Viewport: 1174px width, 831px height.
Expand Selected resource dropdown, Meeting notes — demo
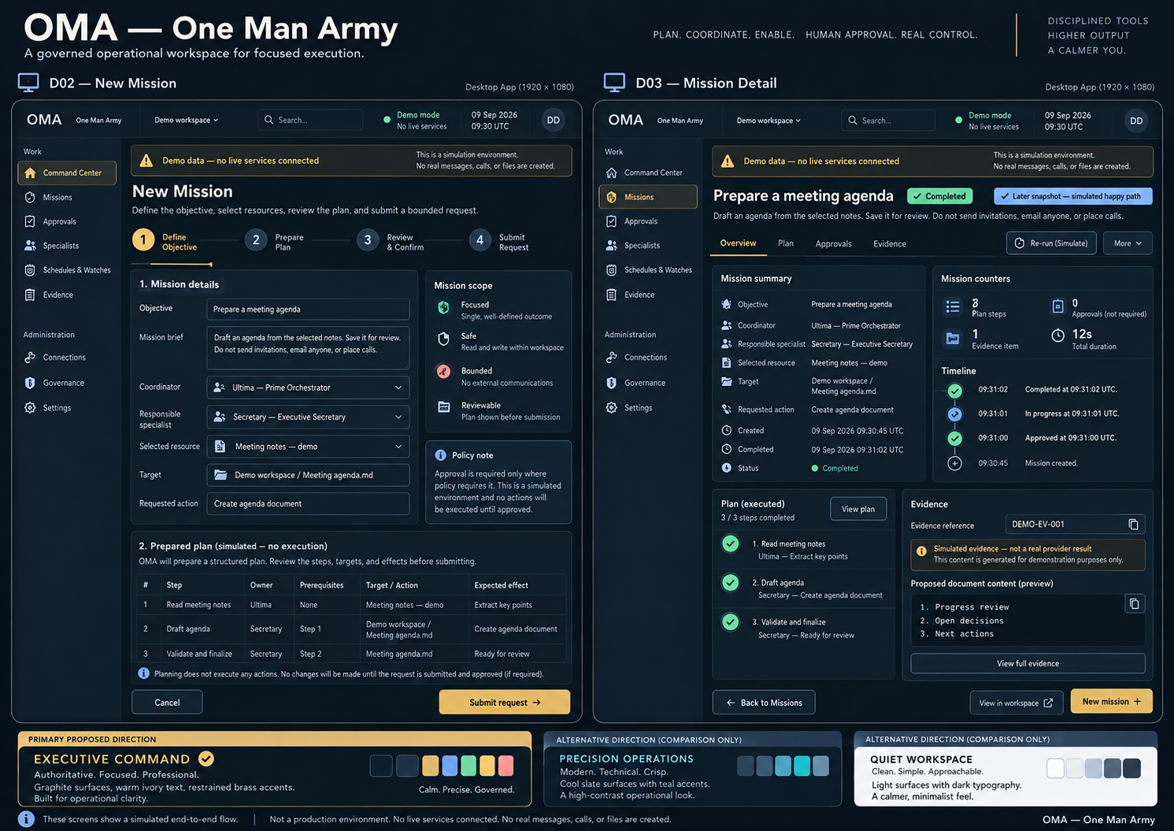point(308,447)
